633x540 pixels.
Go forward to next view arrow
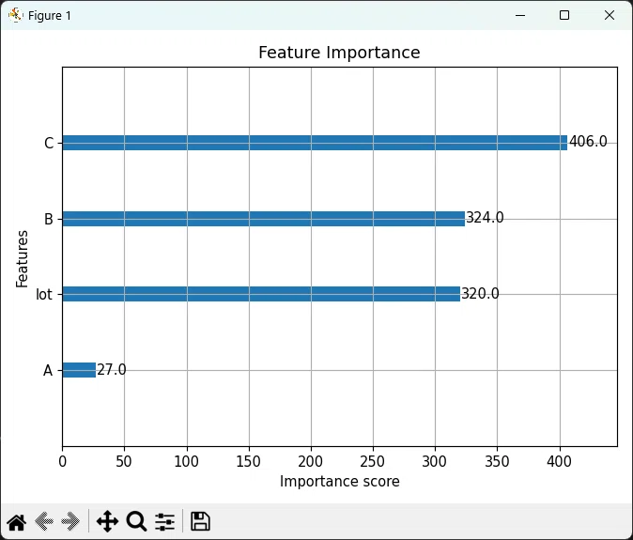point(70,521)
